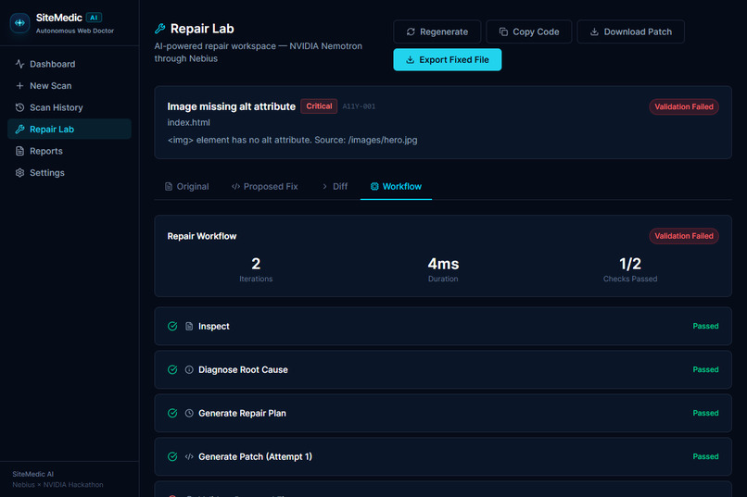Open Scan History in the sidebar
747x497 pixels.
click(x=70, y=107)
